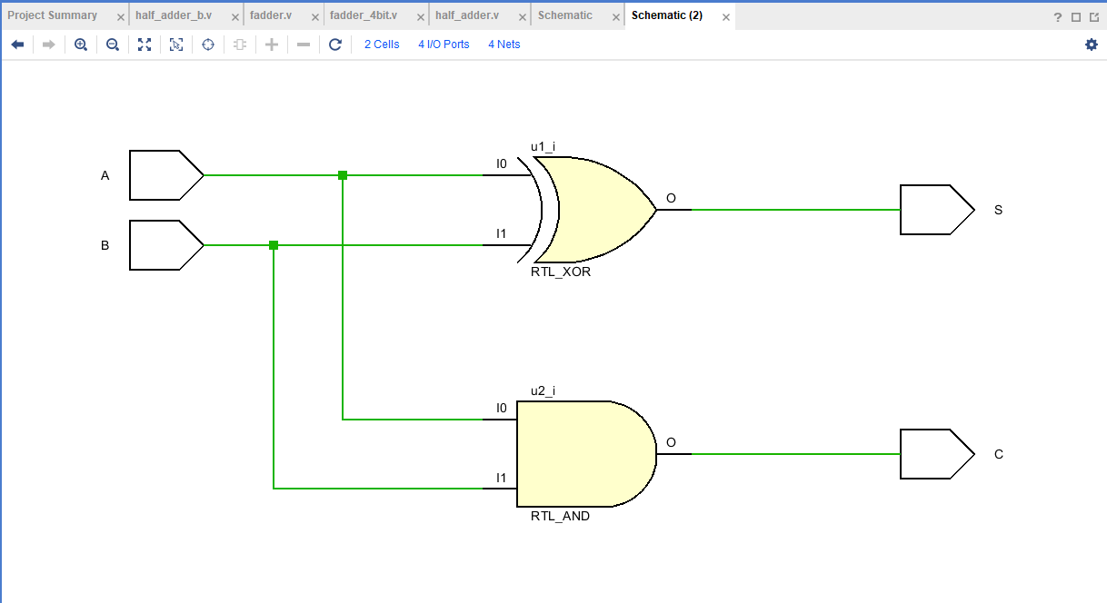Click the Previous (back arrow) toolbar icon
The height and width of the screenshot is (603, 1107).
(17, 44)
